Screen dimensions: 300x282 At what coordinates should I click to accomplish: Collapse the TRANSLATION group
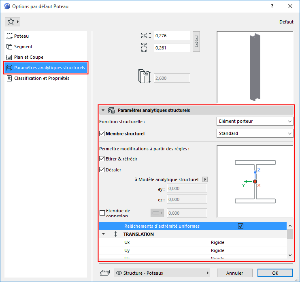coord(104,234)
